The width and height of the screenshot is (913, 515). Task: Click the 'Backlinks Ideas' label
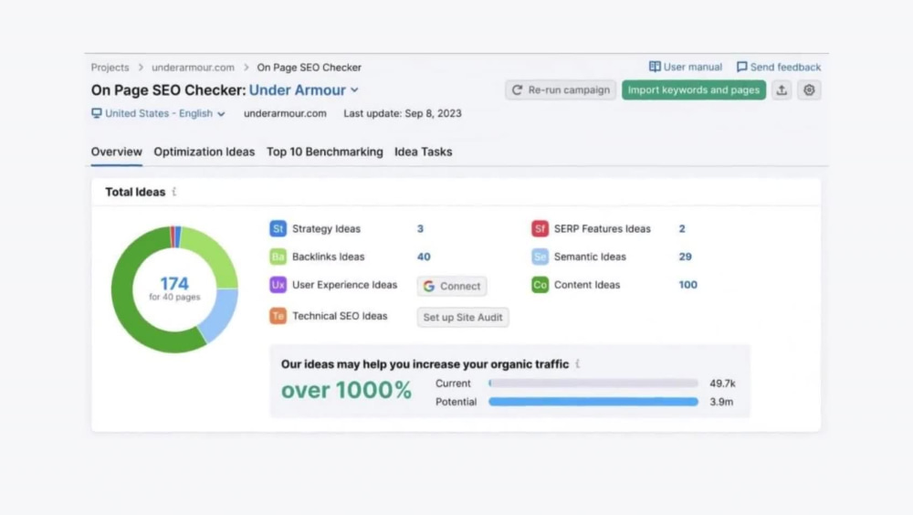[x=329, y=257]
